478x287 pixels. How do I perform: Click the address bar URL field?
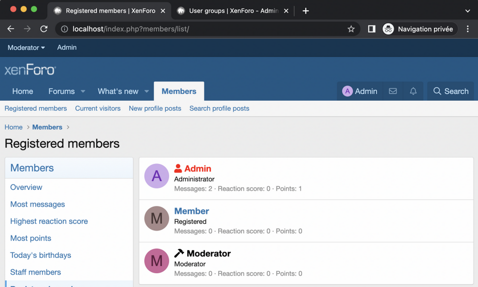[206, 29]
